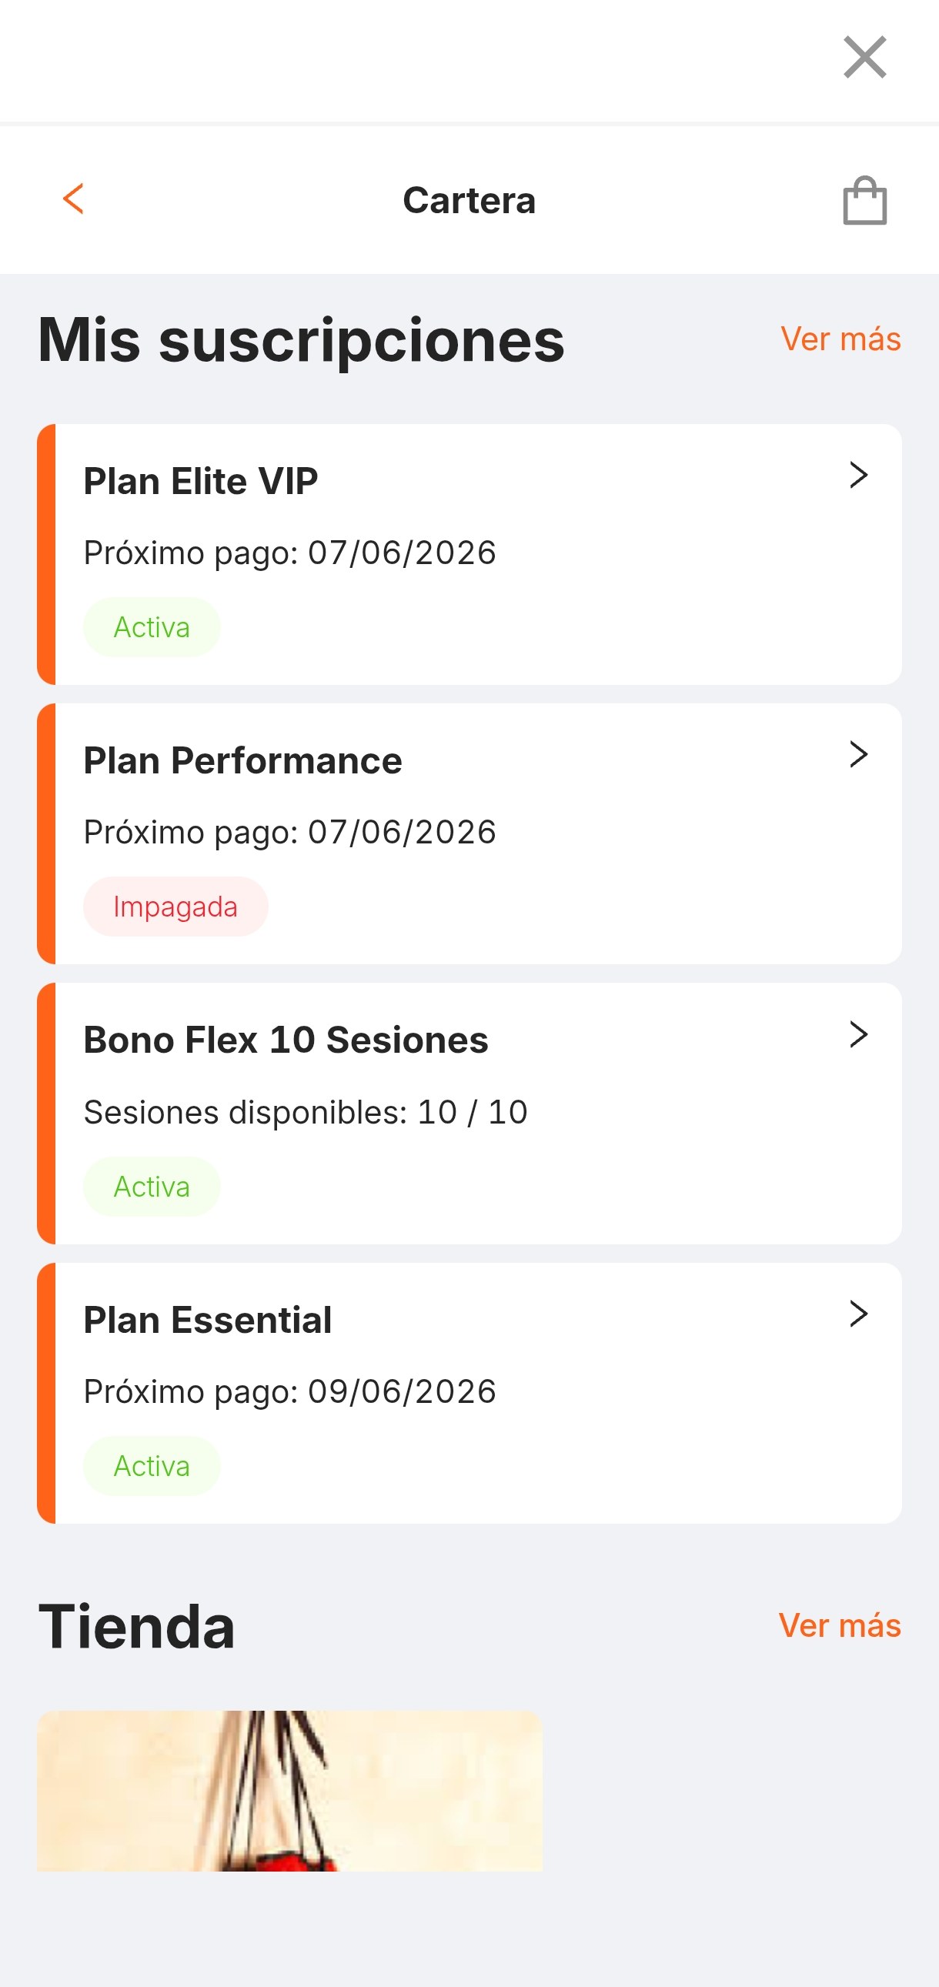Open the shopping bag icon
The width and height of the screenshot is (939, 1987).
pos(865,201)
